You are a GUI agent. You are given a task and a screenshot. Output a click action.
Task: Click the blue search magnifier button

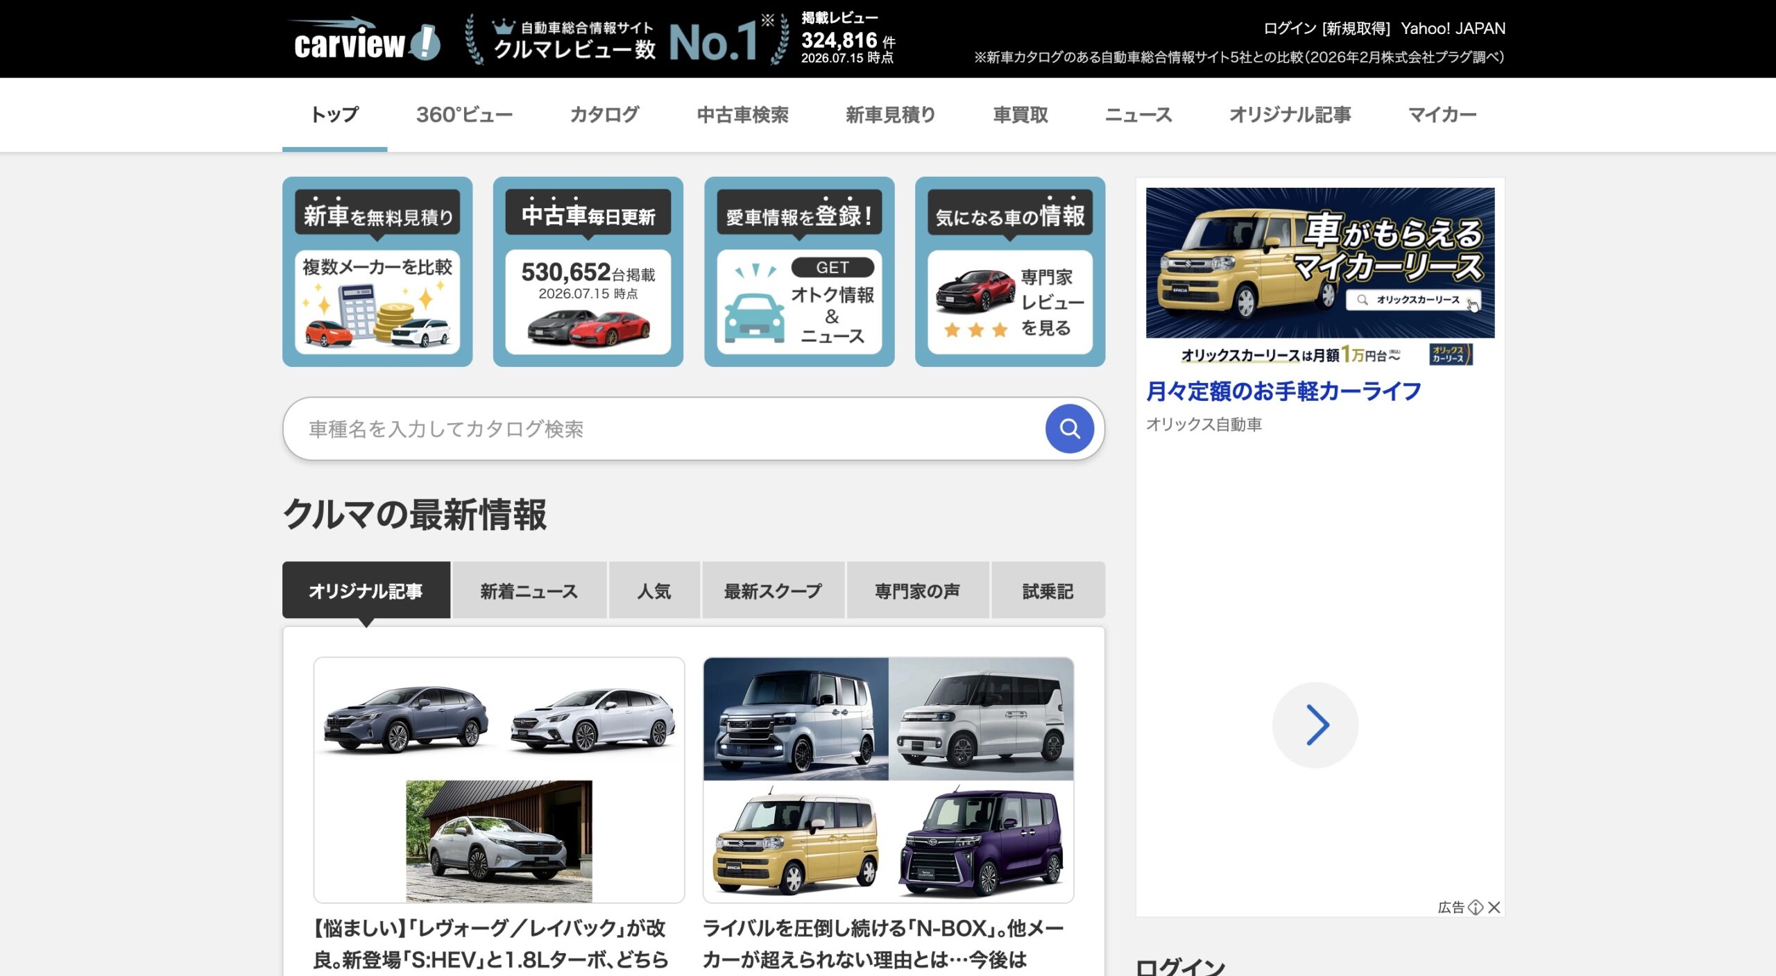(1069, 429)
